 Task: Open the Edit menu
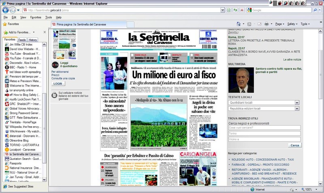(14, 17)
